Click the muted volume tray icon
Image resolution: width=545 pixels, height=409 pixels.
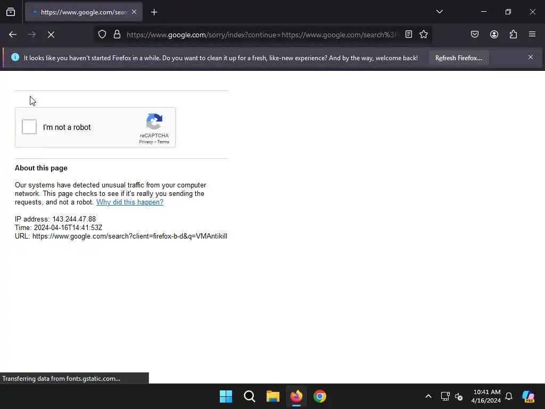click(459, 396)
